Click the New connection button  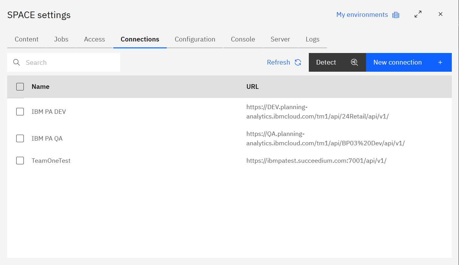coord(397,62)
